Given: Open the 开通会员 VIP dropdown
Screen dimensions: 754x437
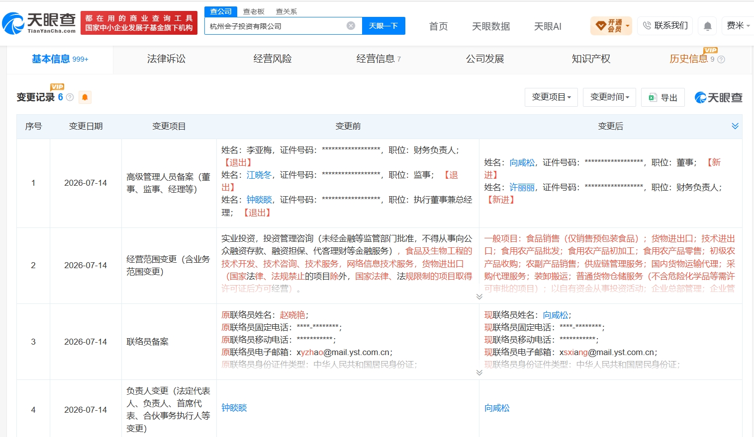Looking at the screenshot, I should [x=611, y=26].
